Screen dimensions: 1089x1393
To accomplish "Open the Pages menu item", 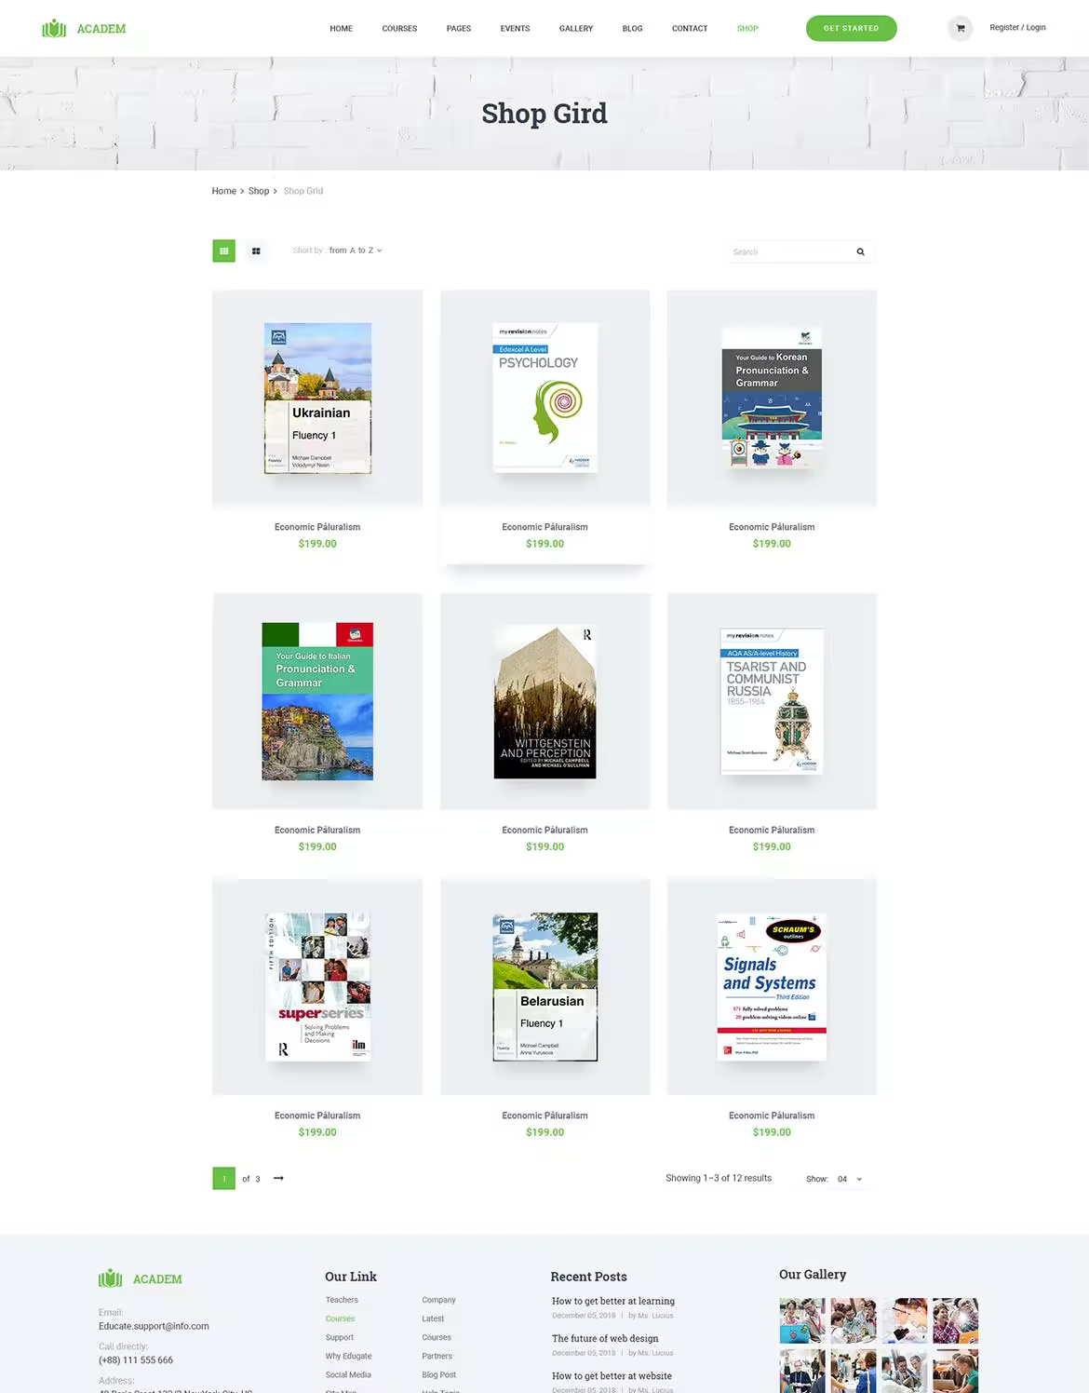I will 458,29.
